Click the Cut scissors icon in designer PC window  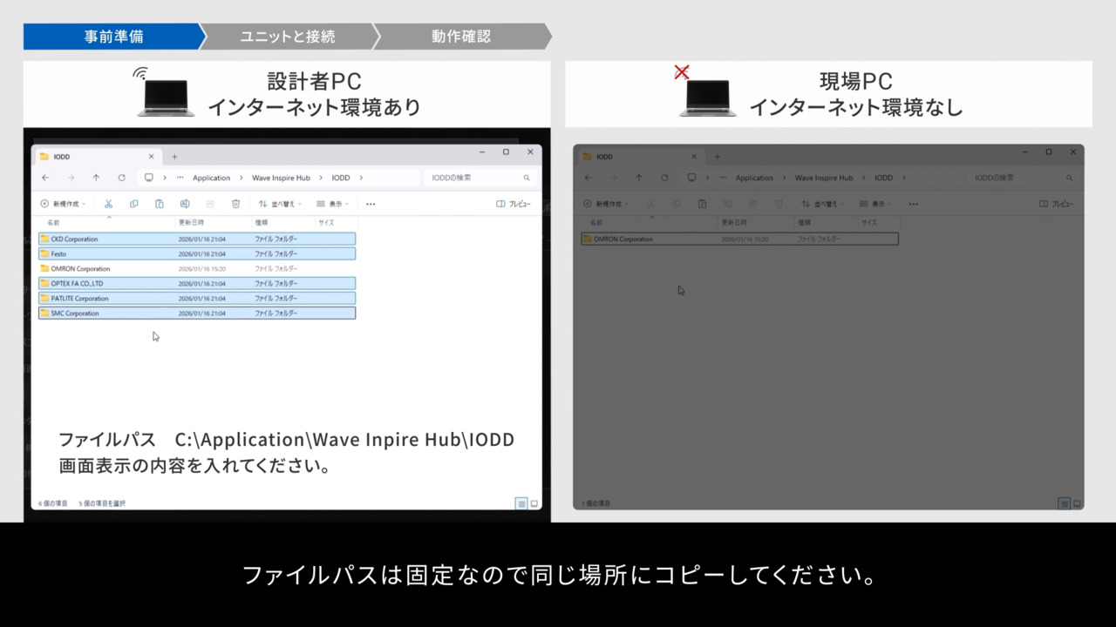click(x=108, y=204)
